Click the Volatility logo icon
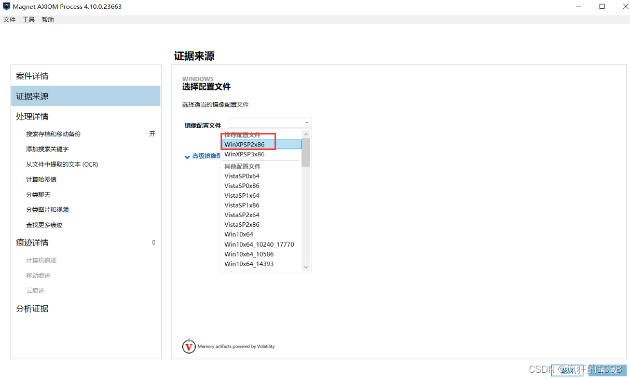 coord(189,346)
